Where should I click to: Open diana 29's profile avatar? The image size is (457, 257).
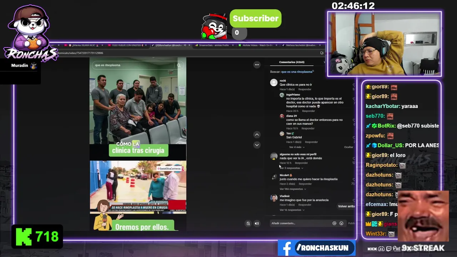click(282, 116)
